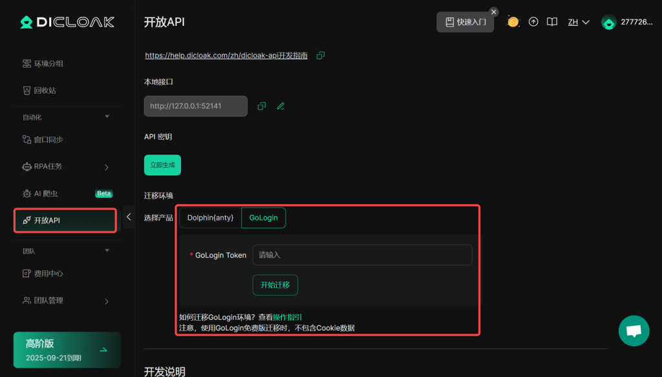Screen dimensions: 662x377
Task: Open the chat support bubble
Action: point(634,331)
